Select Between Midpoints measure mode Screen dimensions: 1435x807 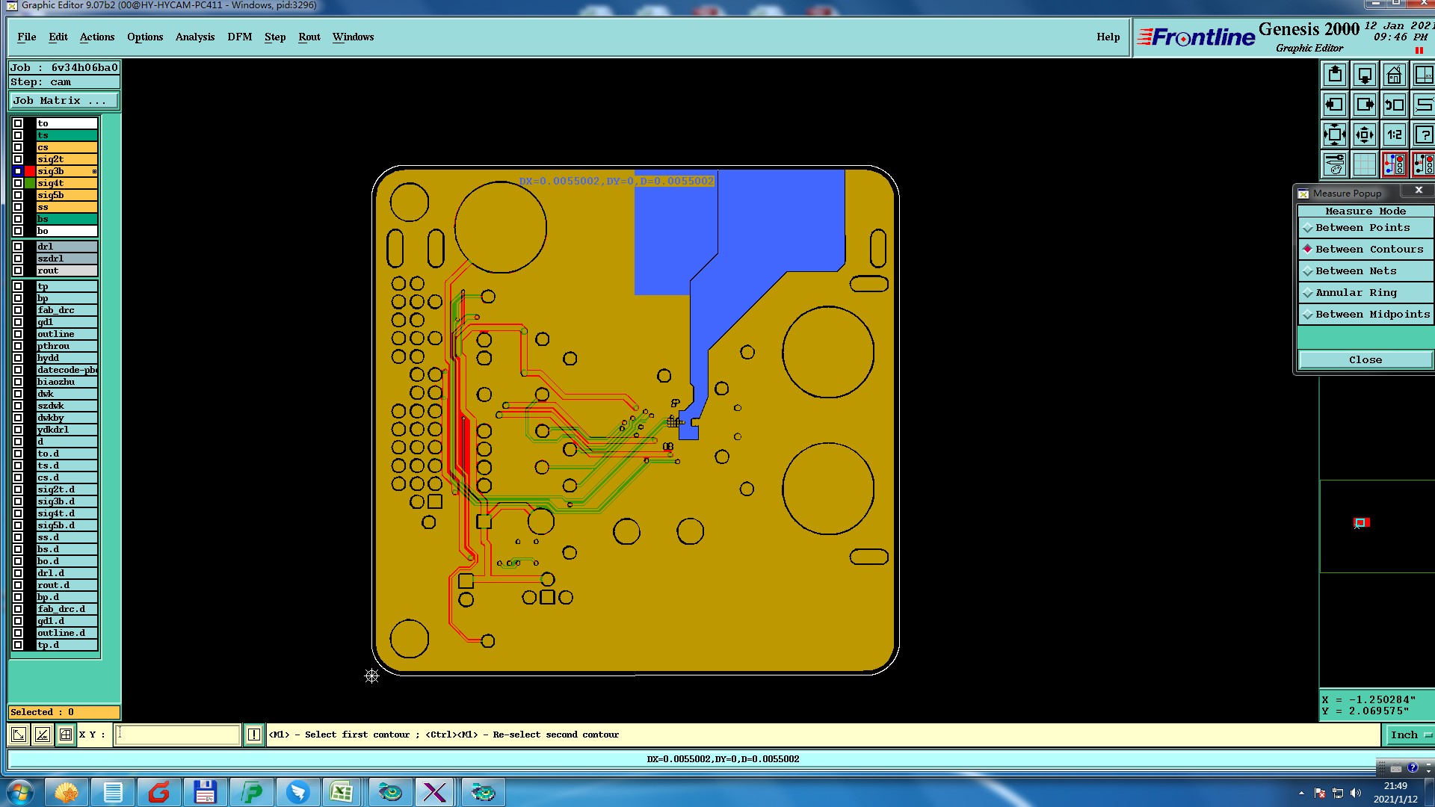click(x=1365, y=315)
